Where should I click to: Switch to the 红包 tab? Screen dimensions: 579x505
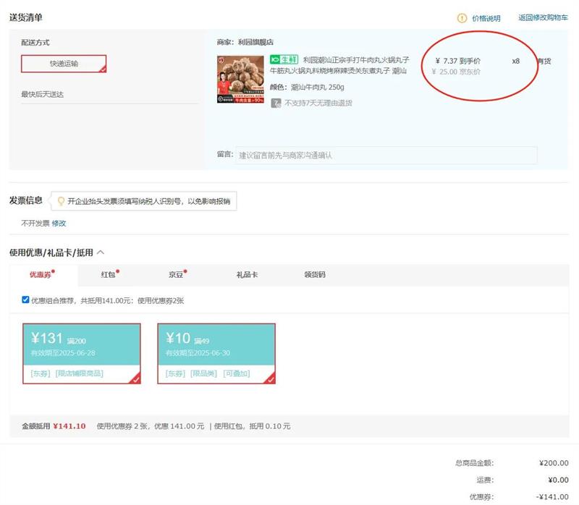pos(109,275)
